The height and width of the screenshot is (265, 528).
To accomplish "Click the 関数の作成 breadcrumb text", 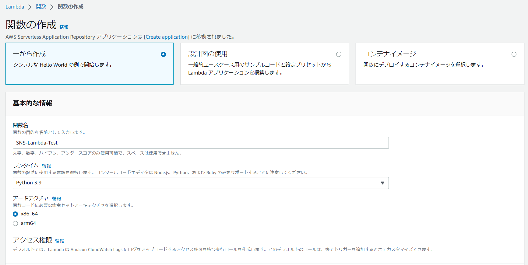I will pyautogui.click(x=70, y=7).
